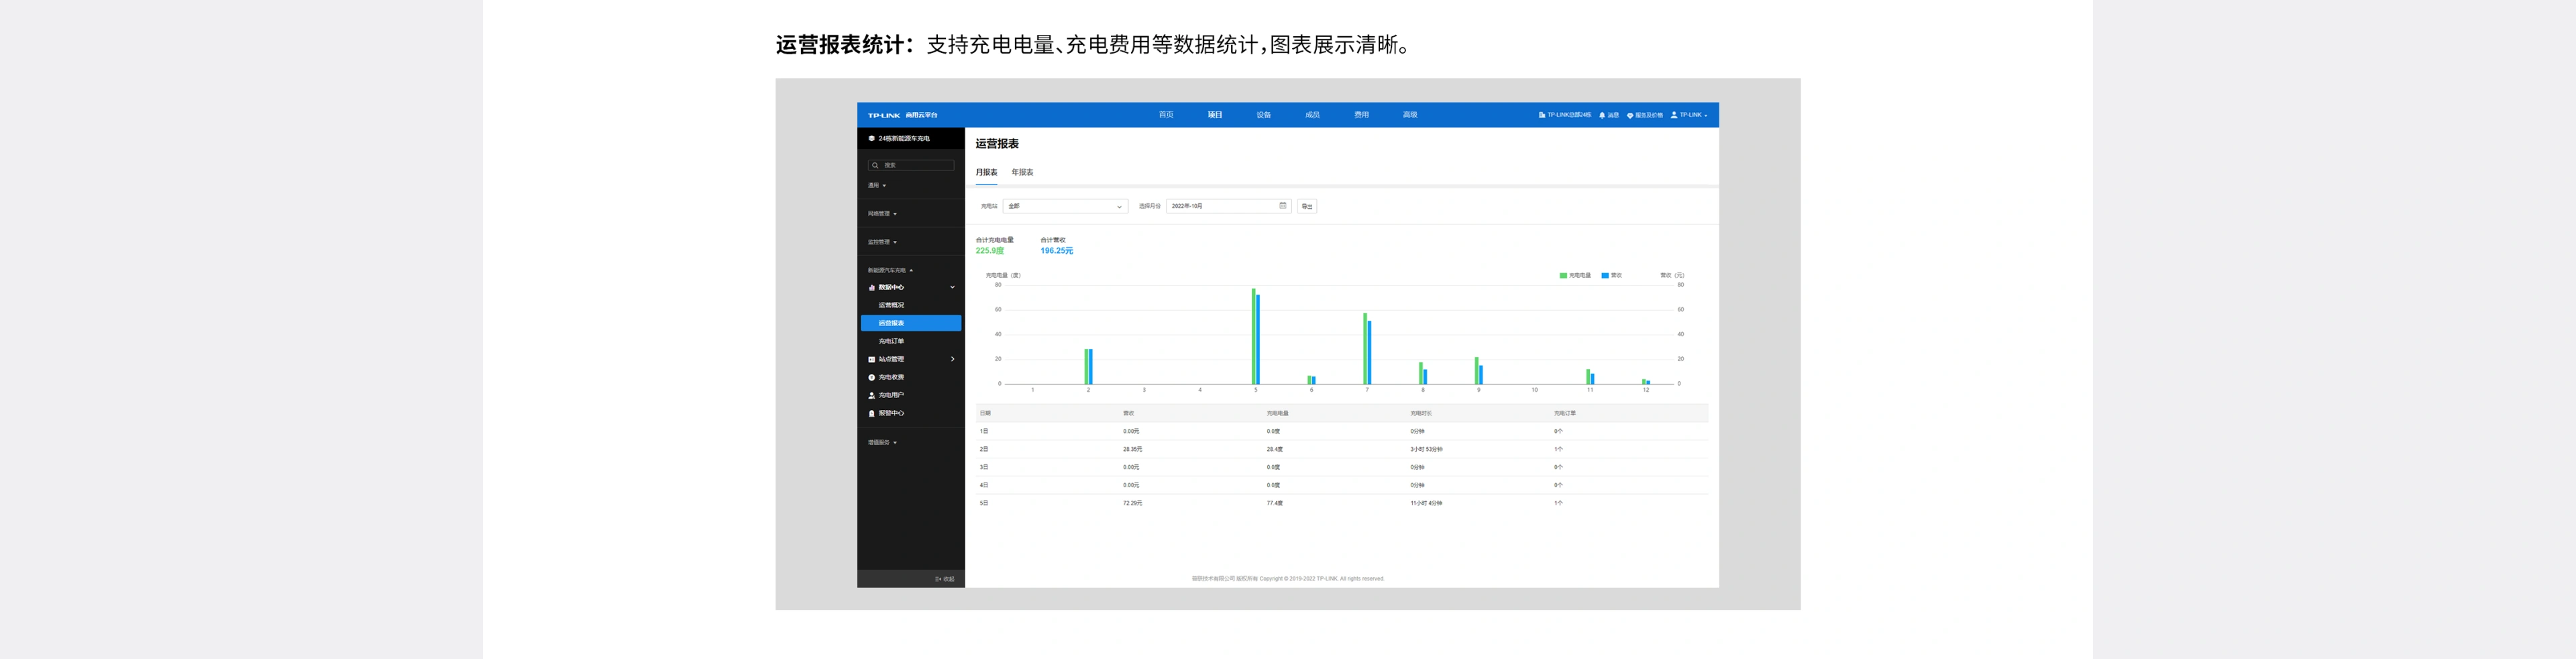2576x659 pixels.
Task: Click the calendar icon in month picker
Action: point(1283,206)
